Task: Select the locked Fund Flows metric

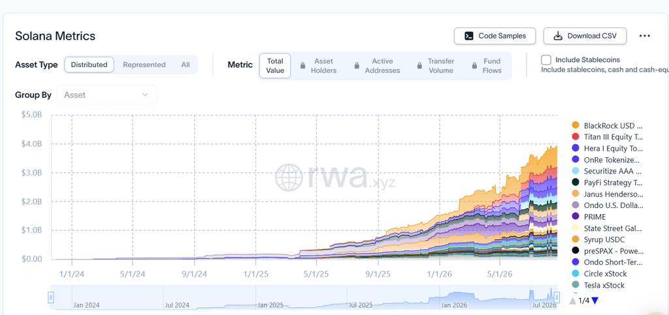Action: click(487, 66)
